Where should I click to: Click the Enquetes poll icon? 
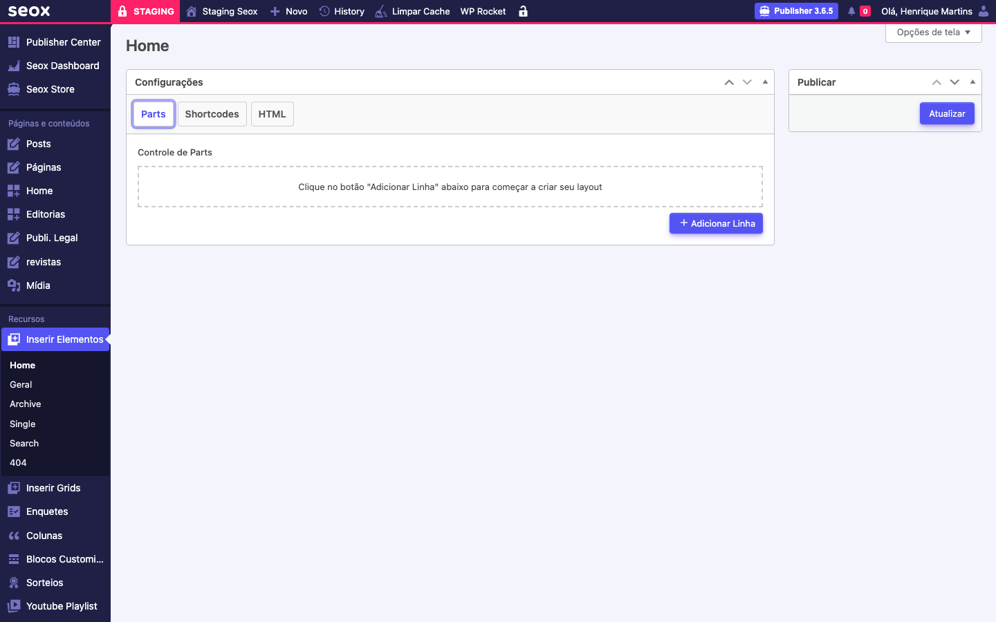(14, 511)
